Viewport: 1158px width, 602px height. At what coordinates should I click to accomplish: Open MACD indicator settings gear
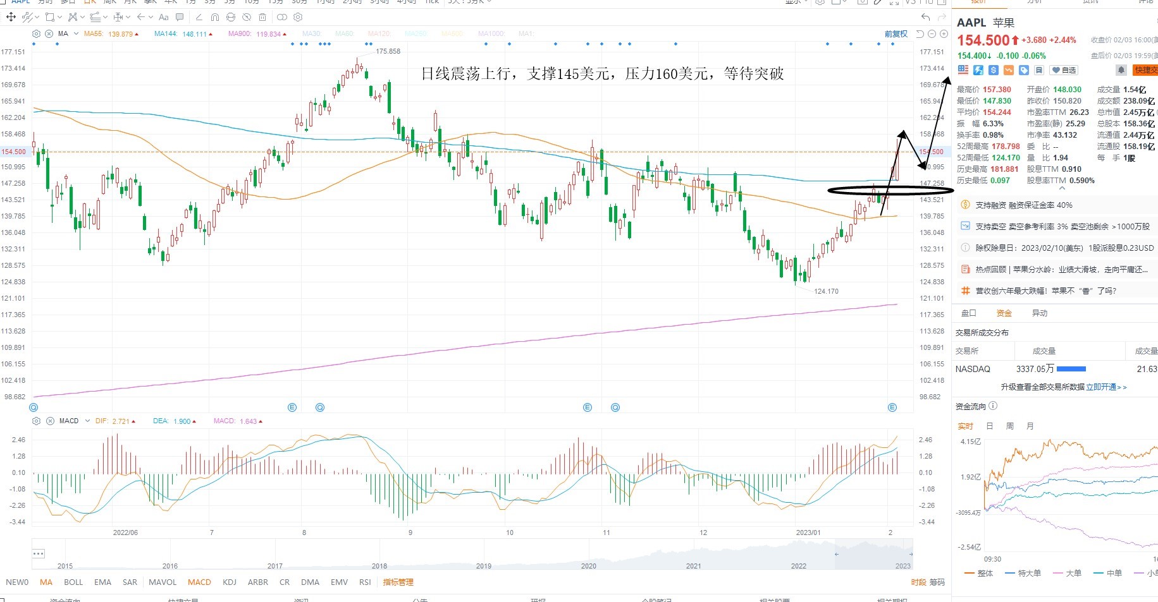tap(36, 421)
